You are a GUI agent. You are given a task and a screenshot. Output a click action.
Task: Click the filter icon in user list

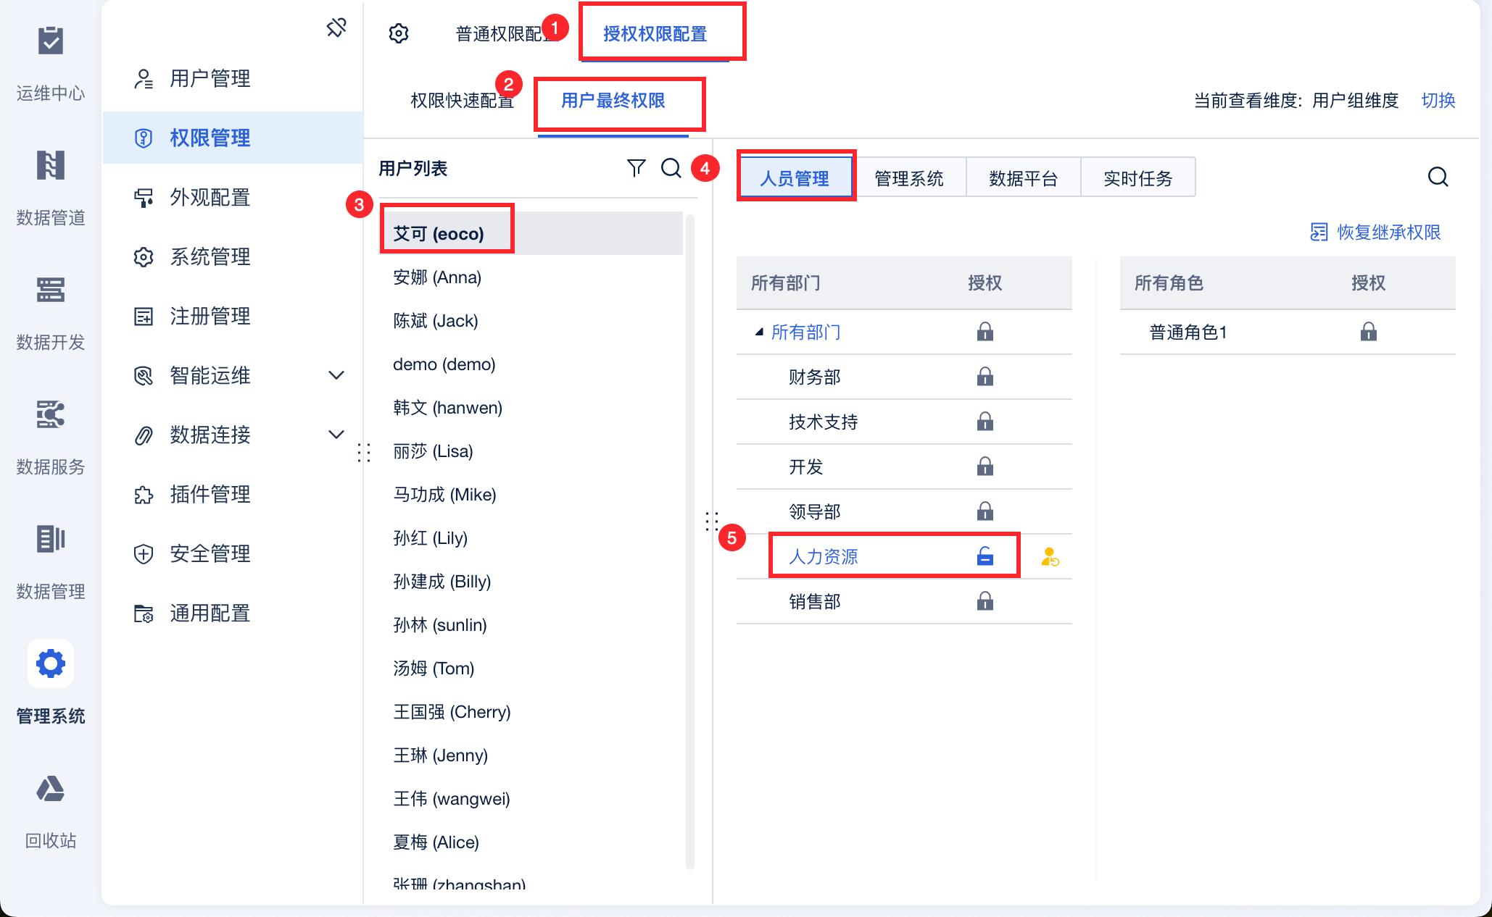(636, 168)
